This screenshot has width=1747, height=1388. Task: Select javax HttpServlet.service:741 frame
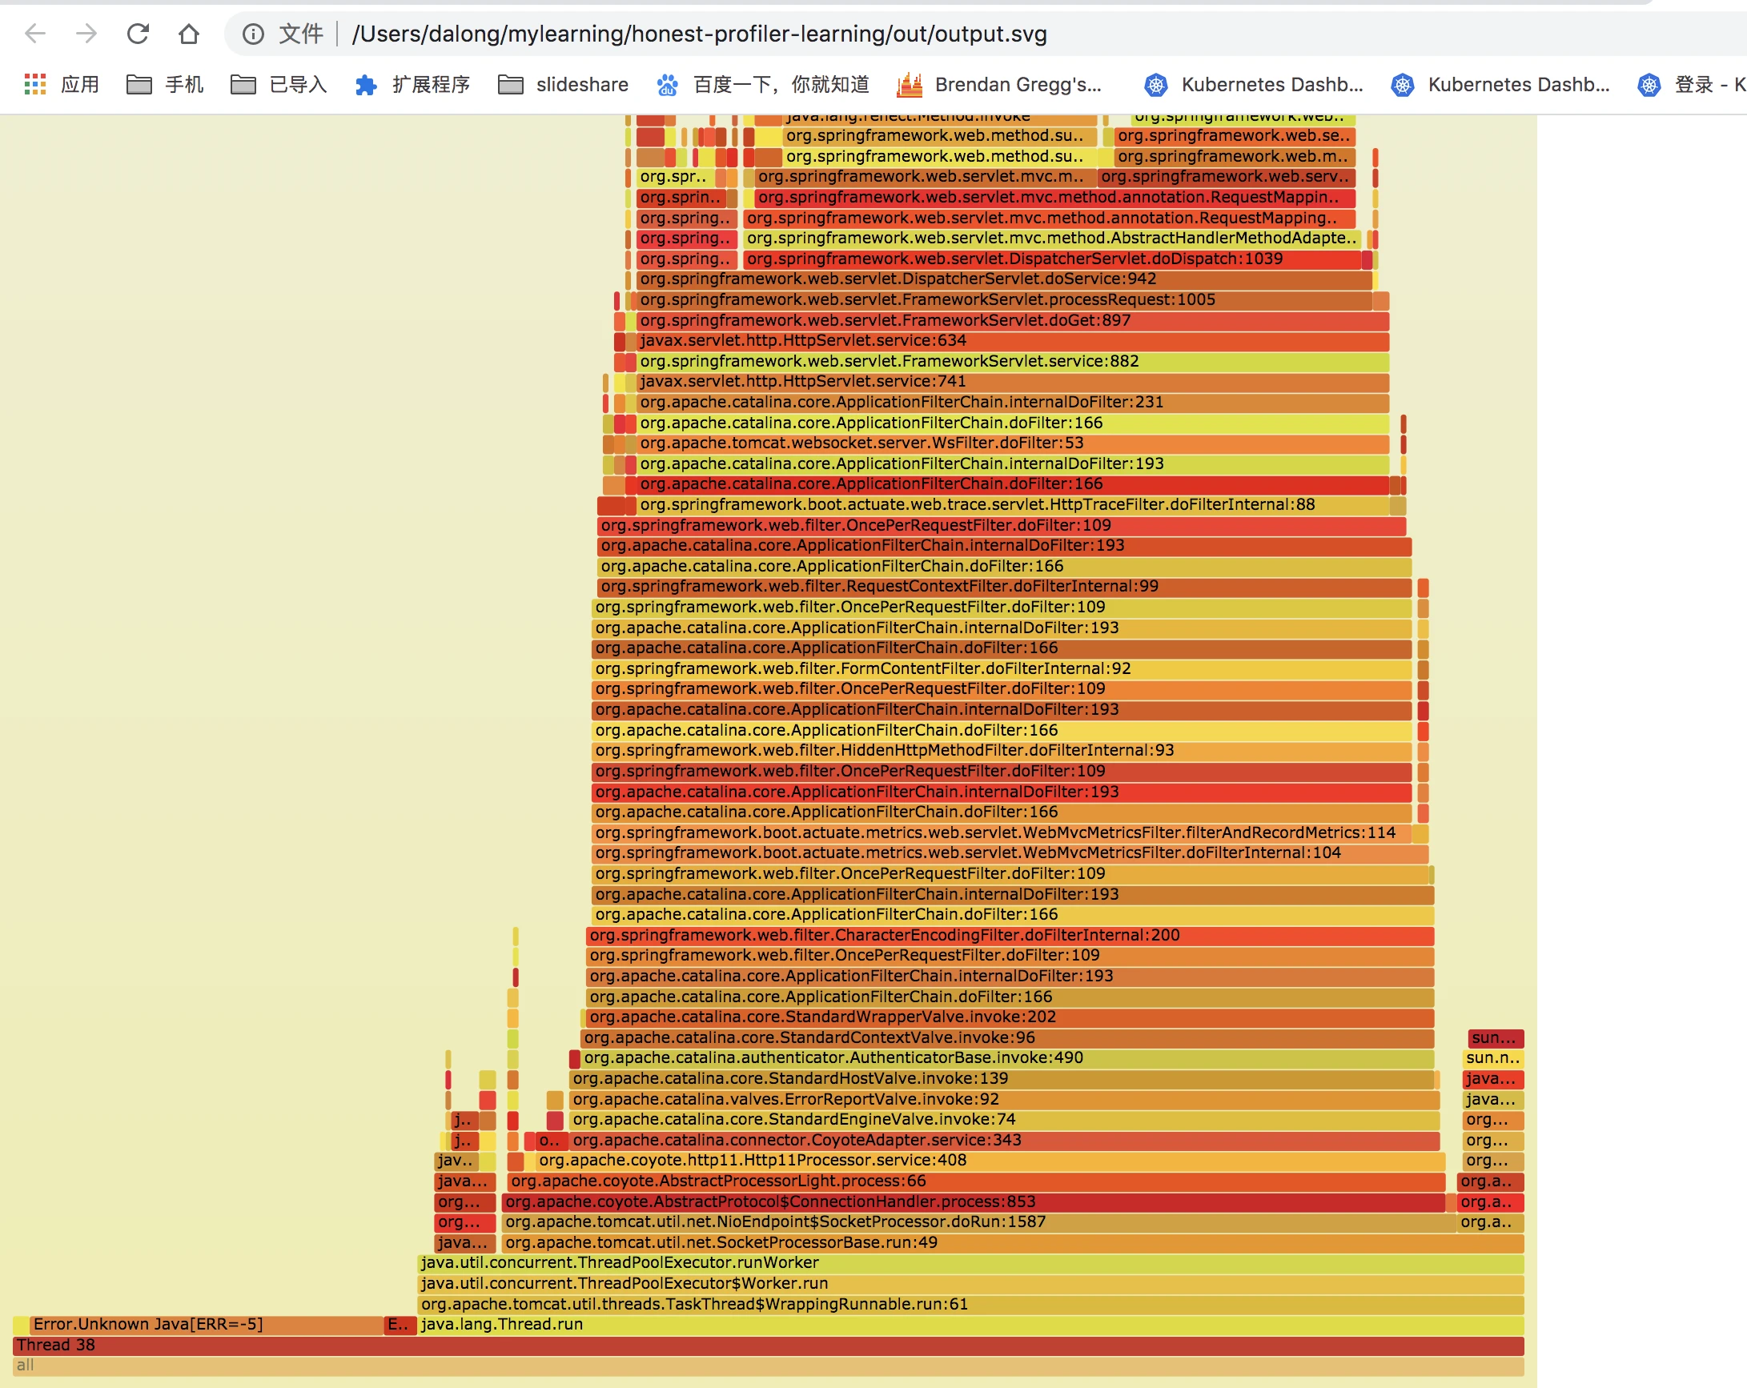click(x=1012, y=382)
